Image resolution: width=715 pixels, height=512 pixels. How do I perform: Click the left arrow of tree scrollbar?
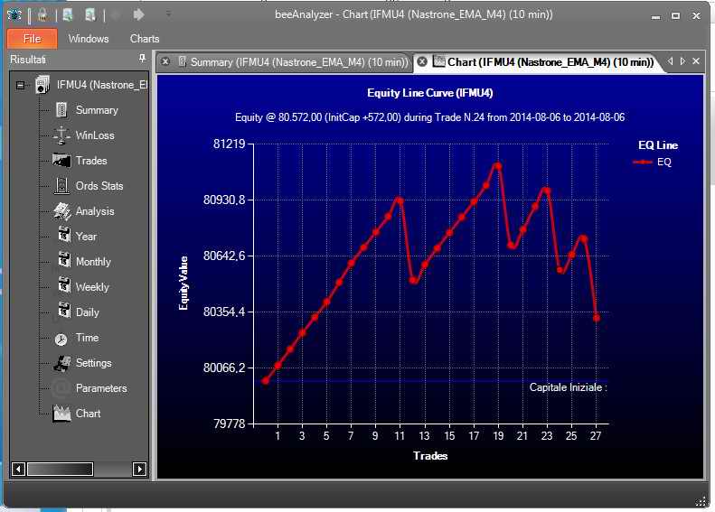18,470
